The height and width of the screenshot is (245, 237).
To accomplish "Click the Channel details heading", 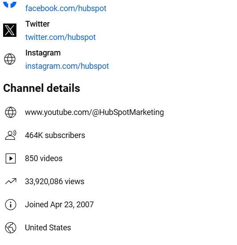I will [x=42, y=88].
